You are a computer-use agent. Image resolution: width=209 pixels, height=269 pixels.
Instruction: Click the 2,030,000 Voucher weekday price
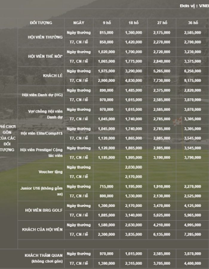tap(133, 167)
